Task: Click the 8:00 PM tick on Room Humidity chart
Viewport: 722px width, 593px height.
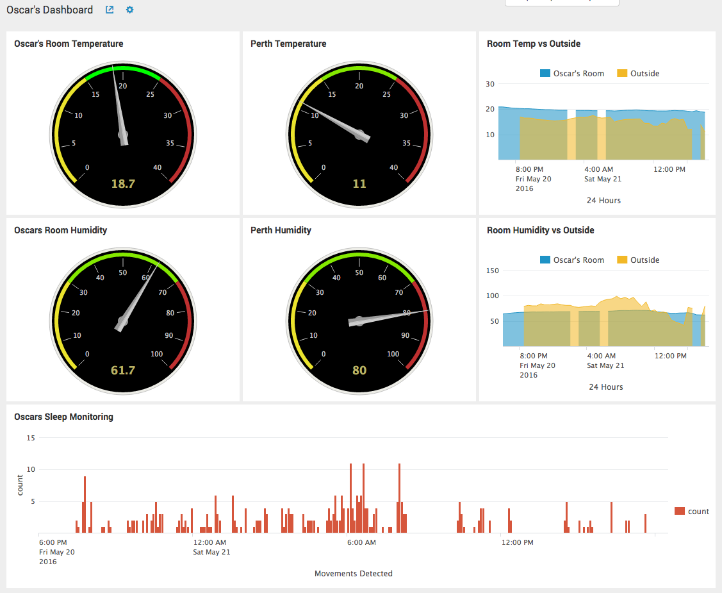Action: click(x=534, y=356)
